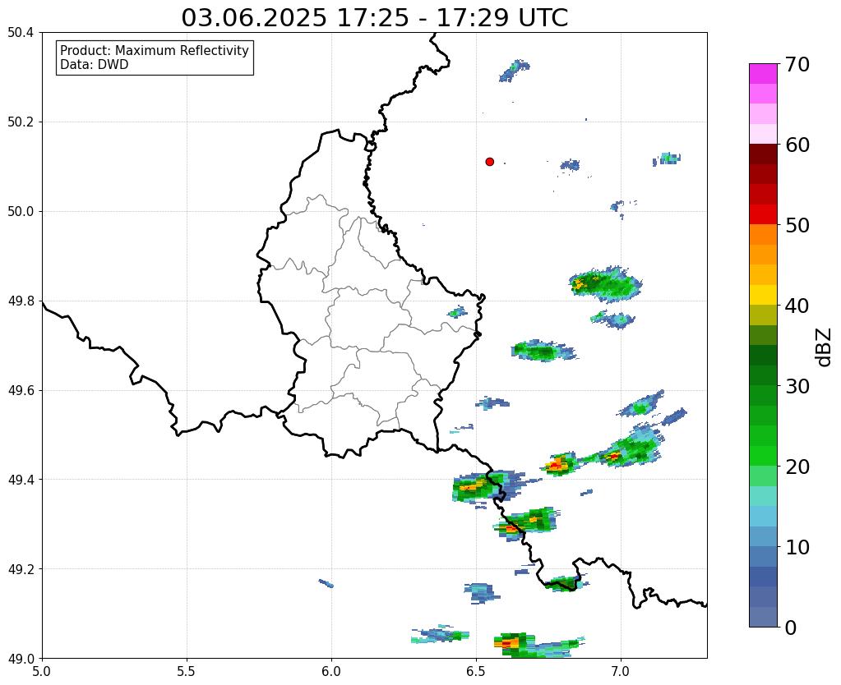Click the 49.6 latitude axis label
841x685 pixels.
point(21,391)
